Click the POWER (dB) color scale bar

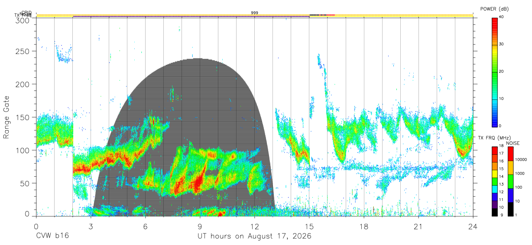(x=495, y=72)
